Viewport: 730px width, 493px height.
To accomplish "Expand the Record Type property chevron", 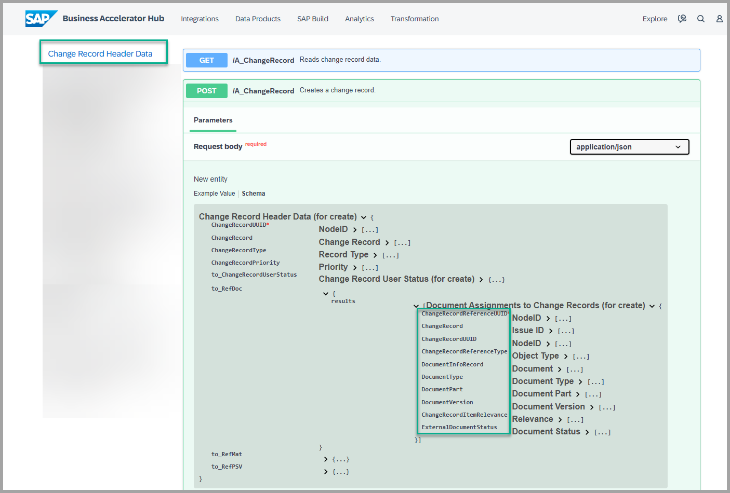I will point(375,255).
